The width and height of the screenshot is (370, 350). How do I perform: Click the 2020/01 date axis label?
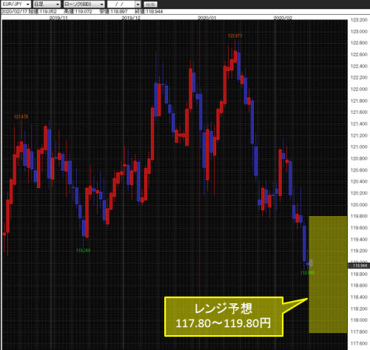tap(207, 18)
